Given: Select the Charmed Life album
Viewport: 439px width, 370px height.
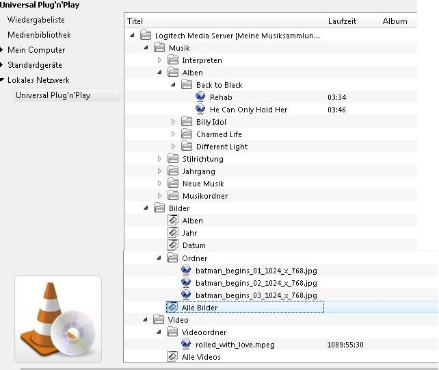Looking at the screenshot, I should coord(219,134).
